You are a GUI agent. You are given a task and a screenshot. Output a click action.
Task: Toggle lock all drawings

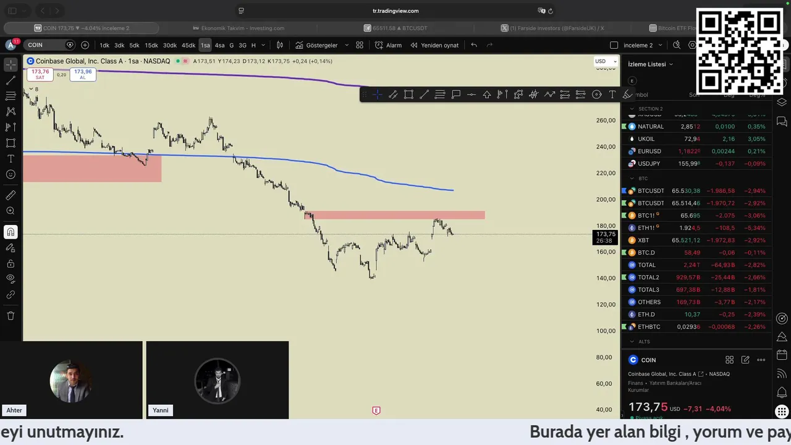coord(11,263)
